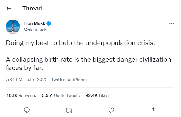This screenshot has height=117, width=181.
Task: Open the Elon Musk display name
Action: 34,23
